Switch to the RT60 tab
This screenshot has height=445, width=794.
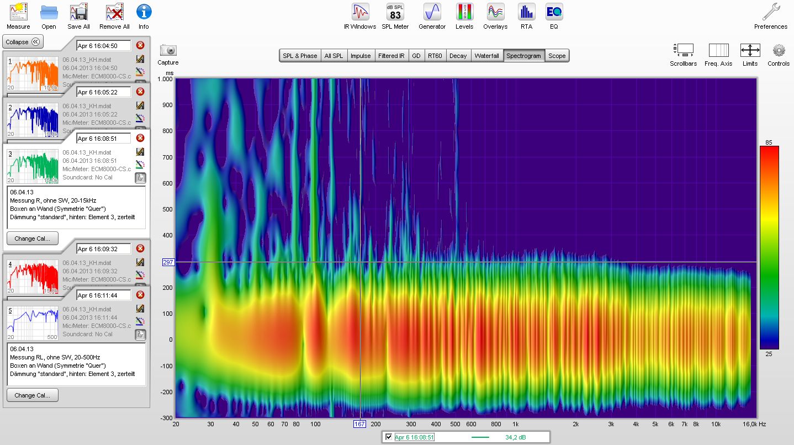click(435, 56)
